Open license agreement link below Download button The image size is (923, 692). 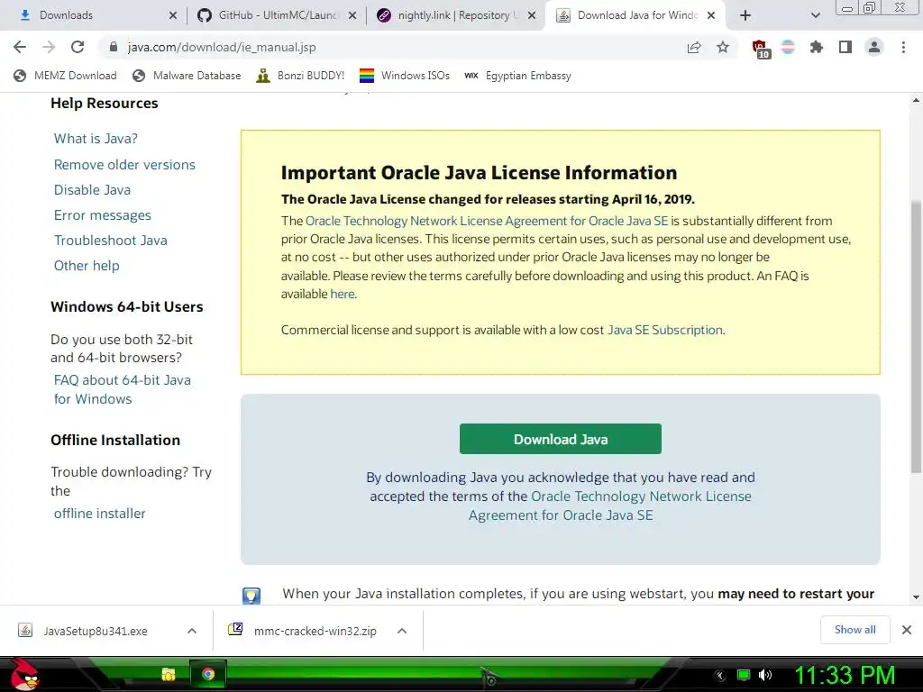point(610,505)
